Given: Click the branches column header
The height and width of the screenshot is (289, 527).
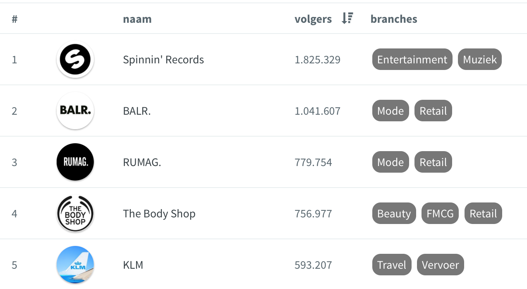Looking at the screenshot, I should pos(394,19).
